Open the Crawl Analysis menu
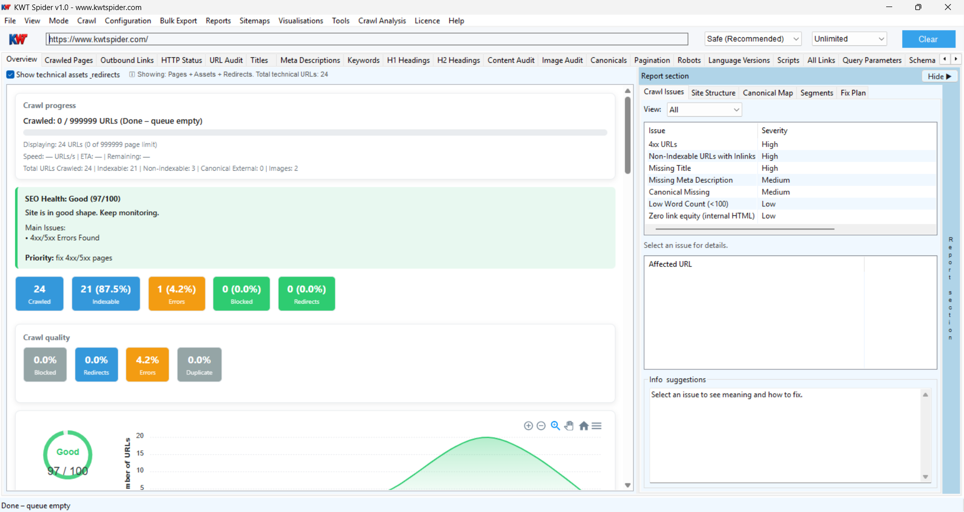964x512 pixels. 382,21
